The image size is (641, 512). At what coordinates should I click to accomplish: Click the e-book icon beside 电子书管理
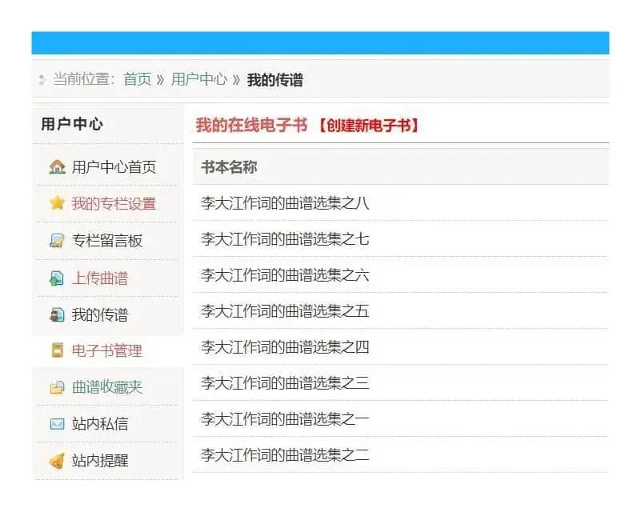pos(56,350)
